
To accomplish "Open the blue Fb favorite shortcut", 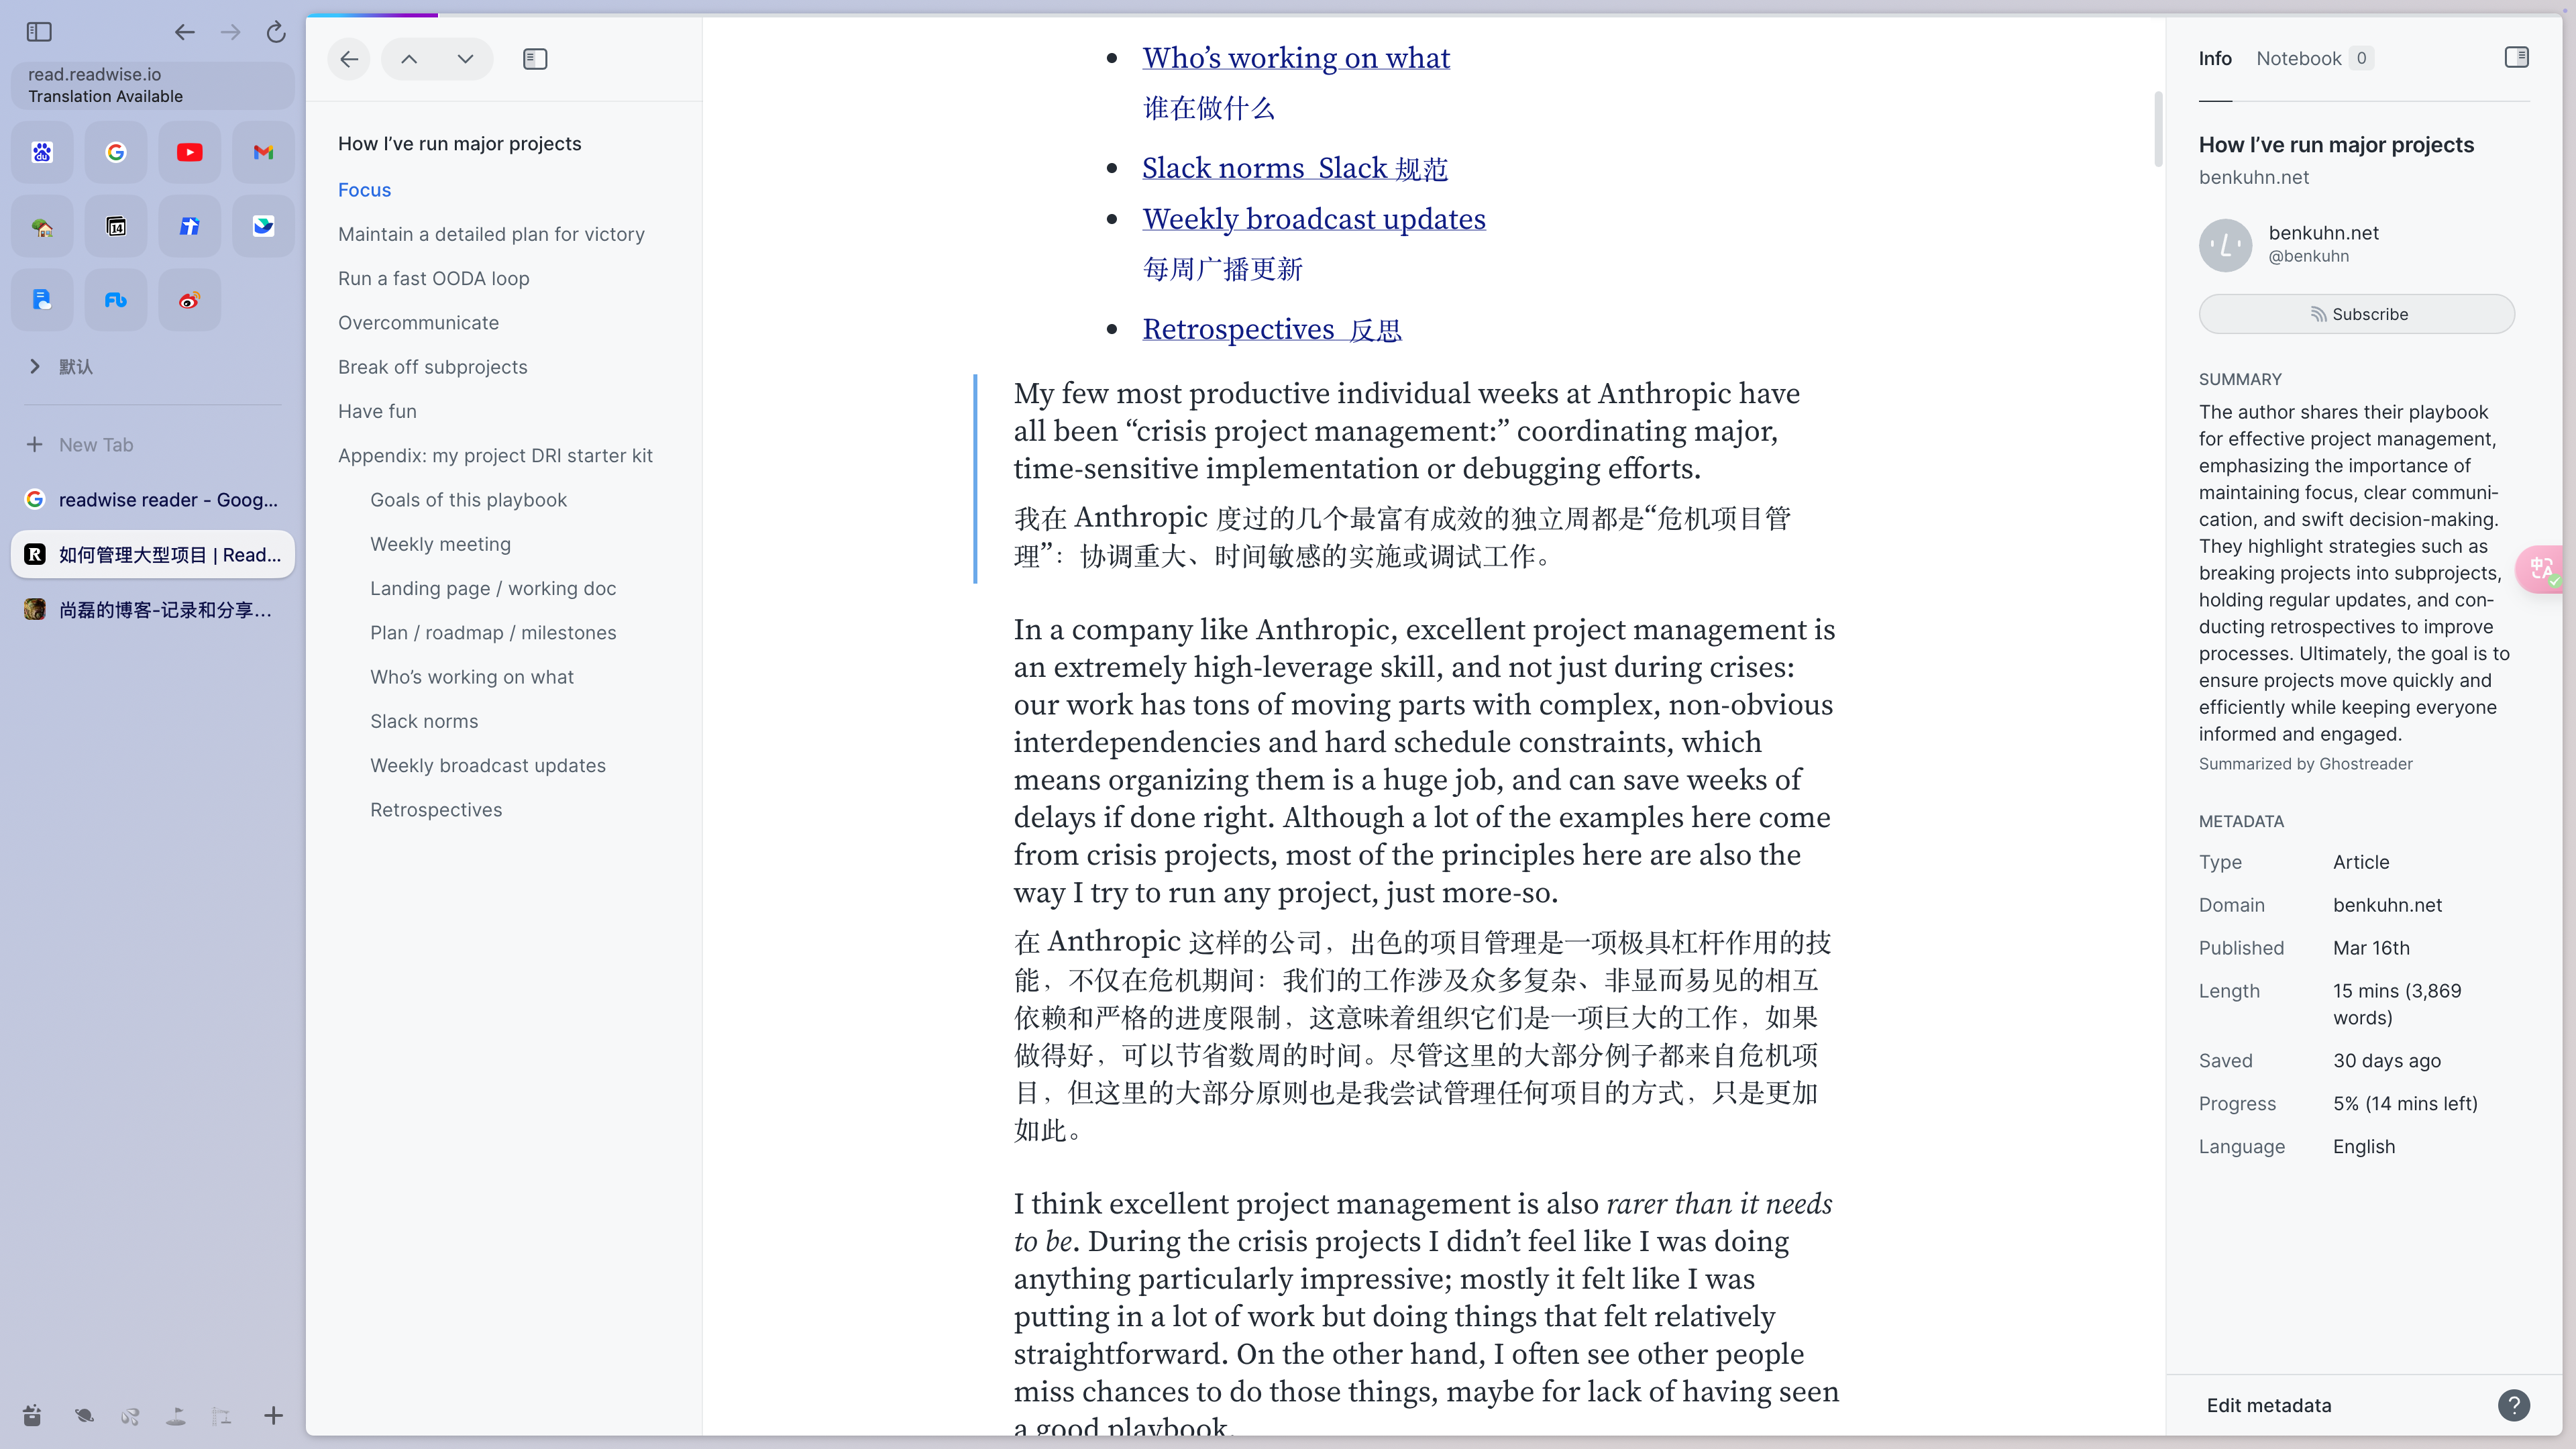I will coord(116,300).
